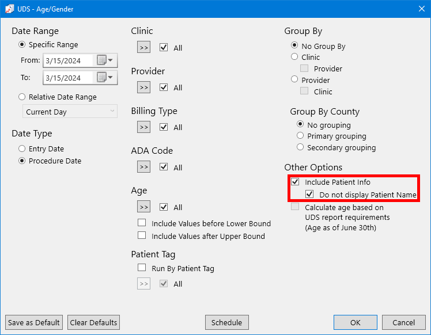Check Include Values before Lower Bound
Viewport: 431px width, 335px height.
click(x=142, y=223)
